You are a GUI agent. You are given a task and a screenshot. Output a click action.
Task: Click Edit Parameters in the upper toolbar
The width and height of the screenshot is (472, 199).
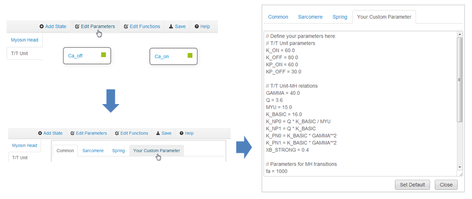coord(95,26)
